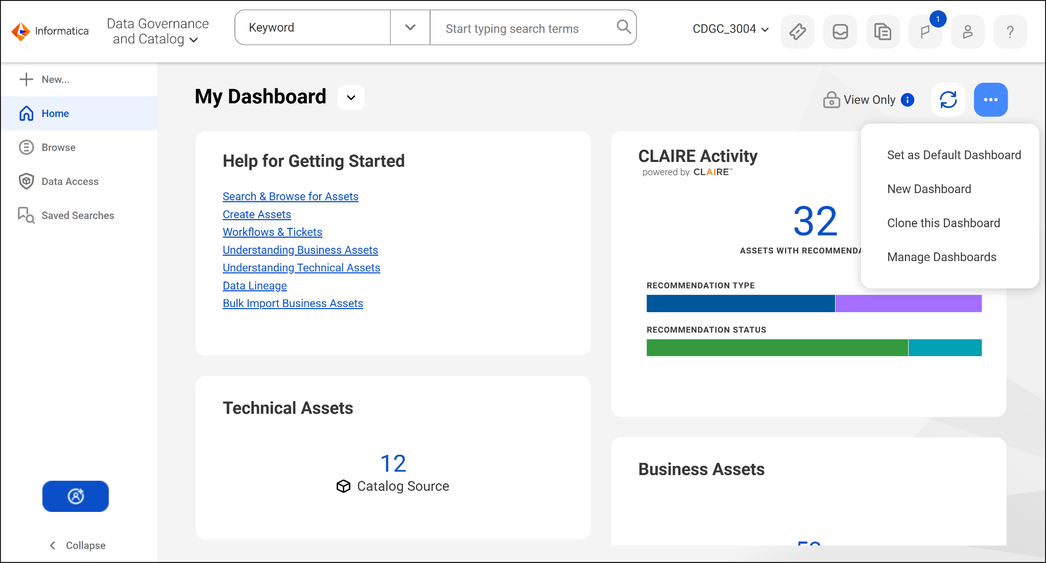Screen dimensions: 1046x563
Task: Click green recommendation status bar segment
Action: tap(777, 348)
